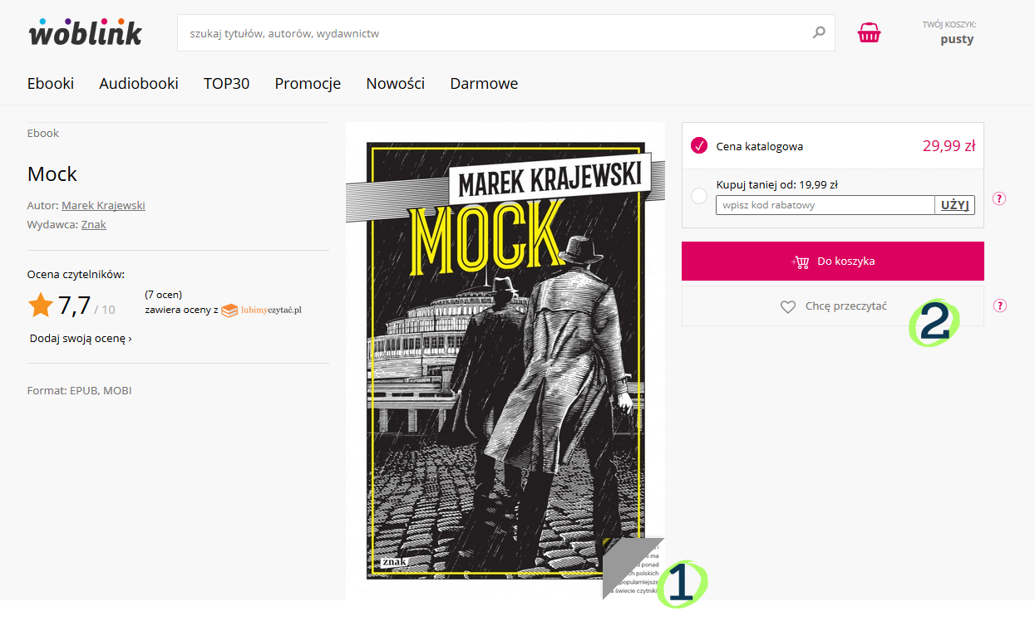Click the Twój koszyk pusty text
1035x626 pixels.
pyautogui.click(x=949, y=32)
